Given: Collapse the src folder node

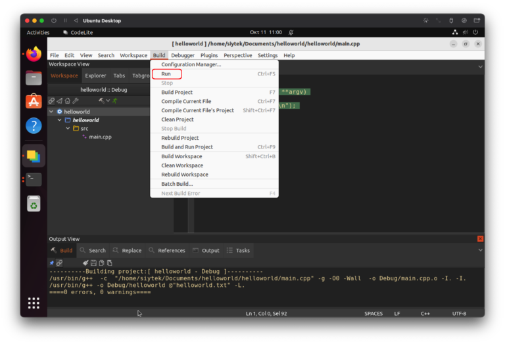Looking at the screenshot, I should (68, 129).
